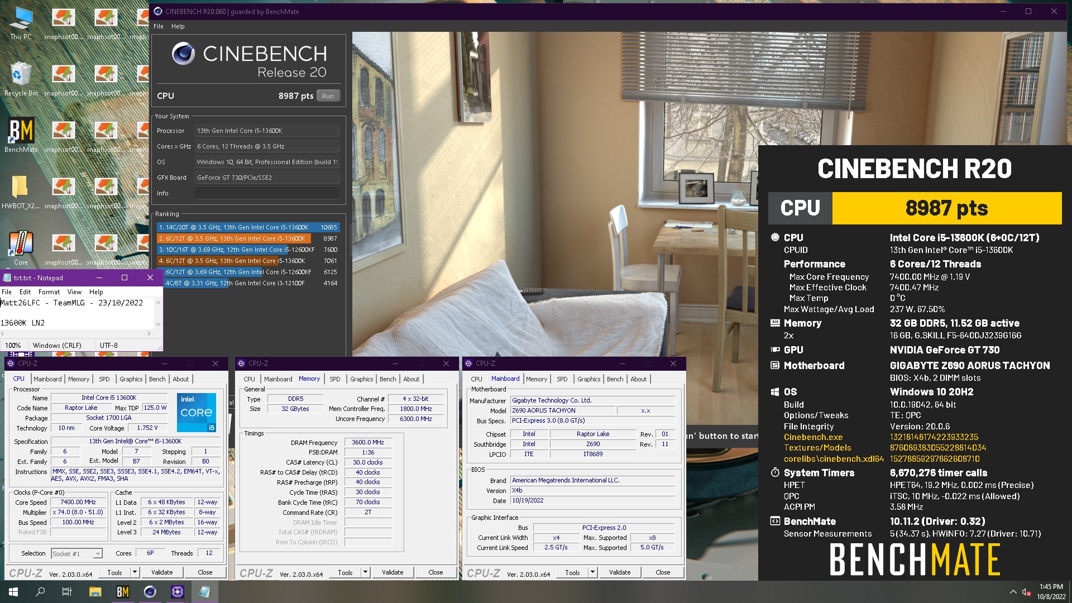Image resolution: width=1072 pixels, height=603 pixels.
Task: Click the DRAM Frequency value 3600.0 MHz
Action: (x=368, y=442)
